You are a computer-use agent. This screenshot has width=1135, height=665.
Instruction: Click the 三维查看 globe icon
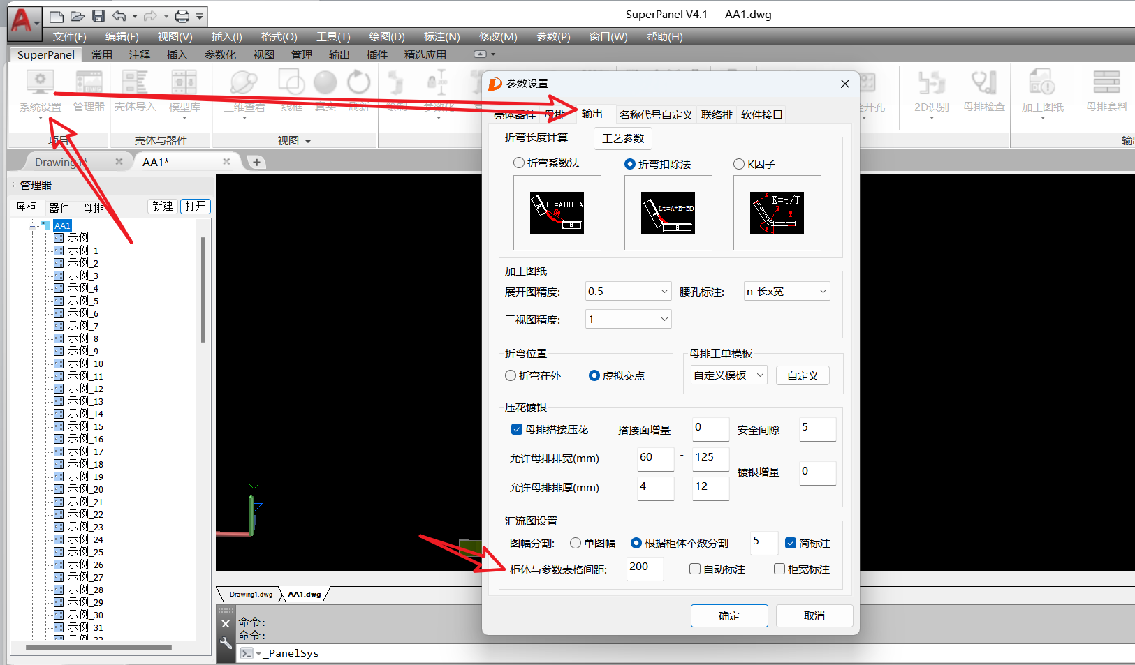[244, 82]
